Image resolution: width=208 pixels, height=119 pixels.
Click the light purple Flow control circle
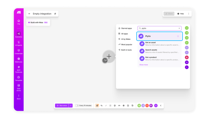(143, 106)
